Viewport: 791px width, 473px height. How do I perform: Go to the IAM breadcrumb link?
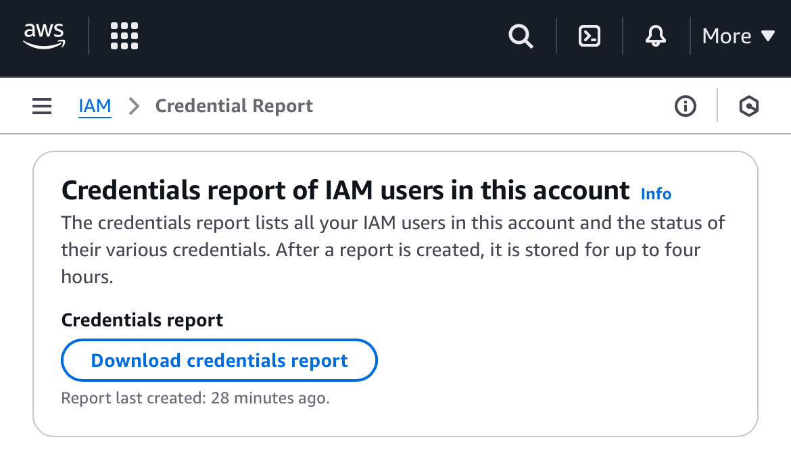[x=95, y=106]
